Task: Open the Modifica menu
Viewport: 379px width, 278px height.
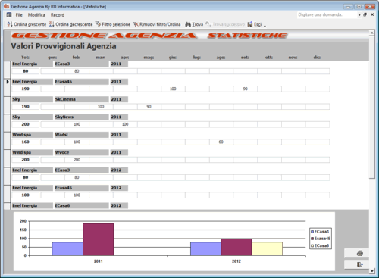Action: click(36, 15)
